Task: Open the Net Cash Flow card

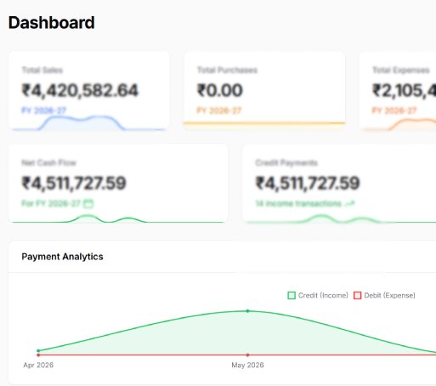Action: pyautogui.click(x=118, y=184)
